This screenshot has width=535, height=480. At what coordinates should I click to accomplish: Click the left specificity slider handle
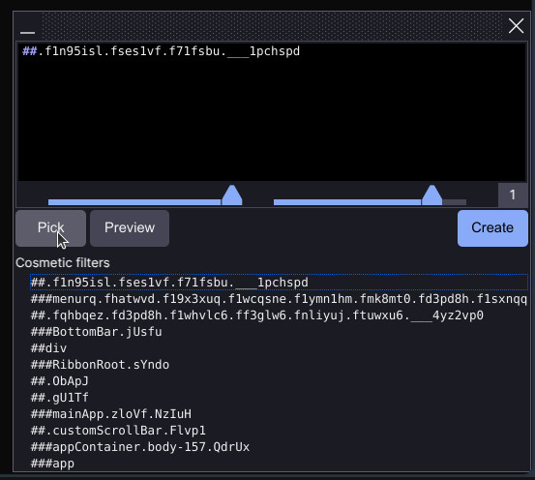click(x=232, y=195)
